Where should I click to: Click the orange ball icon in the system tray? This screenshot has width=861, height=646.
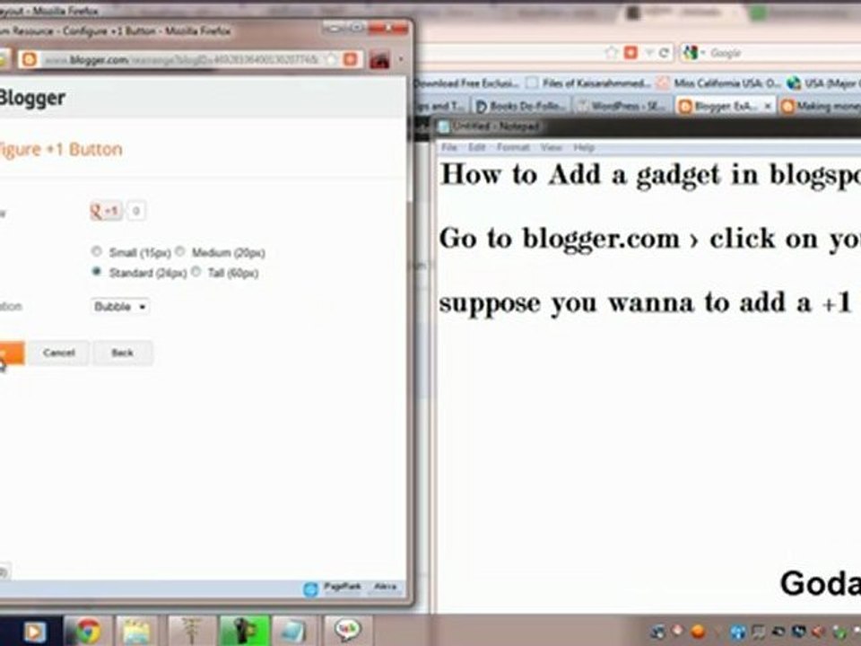pos(698,632)
